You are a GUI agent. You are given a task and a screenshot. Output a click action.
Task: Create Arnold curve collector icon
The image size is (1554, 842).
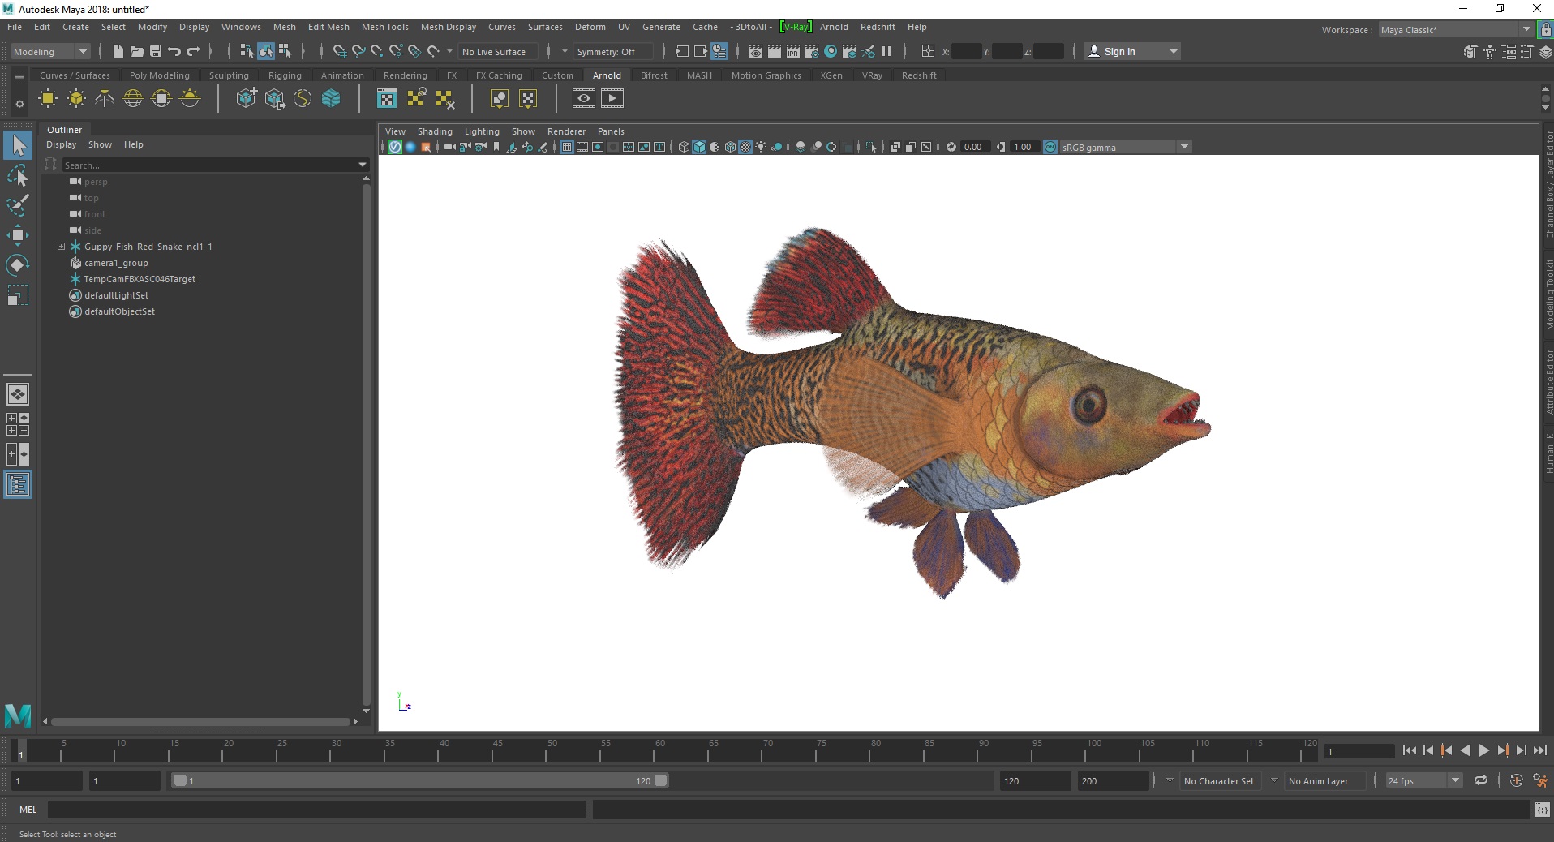[x=303, y=99]
